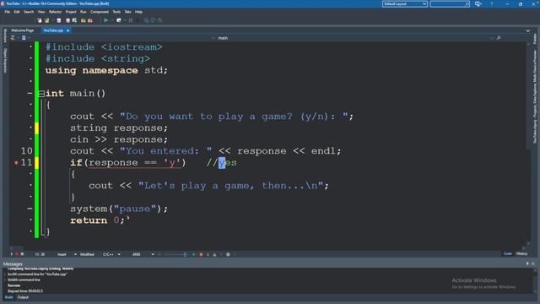Click the warning triangle icon in status bar

(x=214, y=255)
